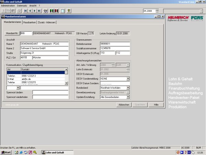Viewport: 206px width, 155px height.
Task: Click the DEÜV Datum Sonderm. field
Action: point(115,83)
